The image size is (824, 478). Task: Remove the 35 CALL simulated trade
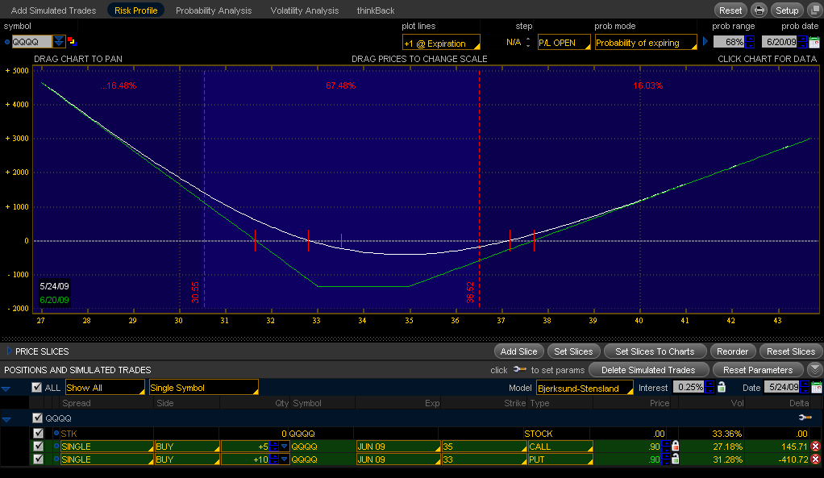815,447
